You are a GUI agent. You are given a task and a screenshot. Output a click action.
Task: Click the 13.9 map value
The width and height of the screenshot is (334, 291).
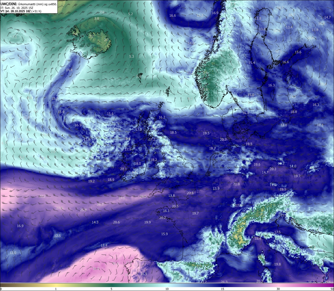point(216,189)
